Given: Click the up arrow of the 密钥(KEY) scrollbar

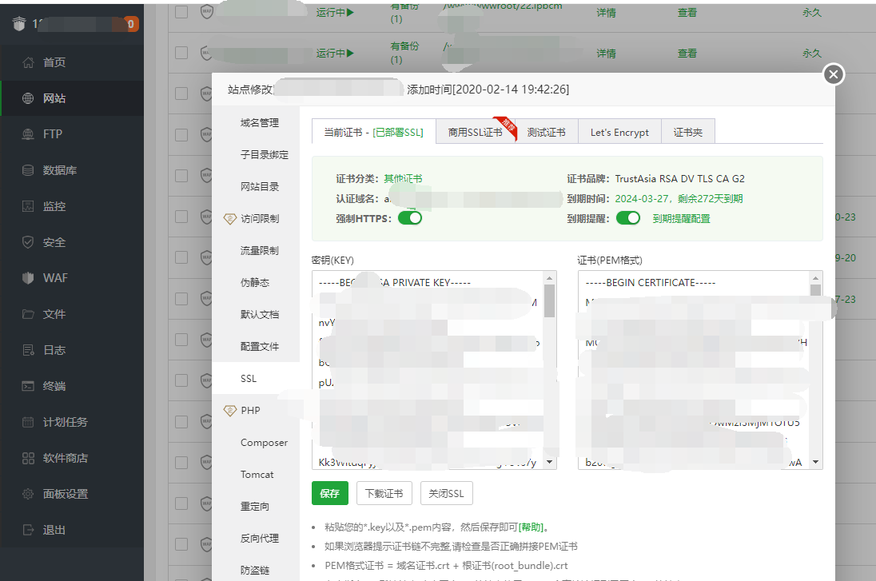Looking at the screenshot, I should click(549, 277).
